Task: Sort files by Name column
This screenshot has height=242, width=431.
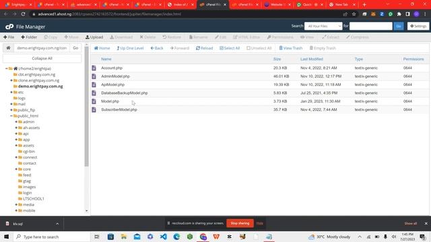Action: (106, 59)
